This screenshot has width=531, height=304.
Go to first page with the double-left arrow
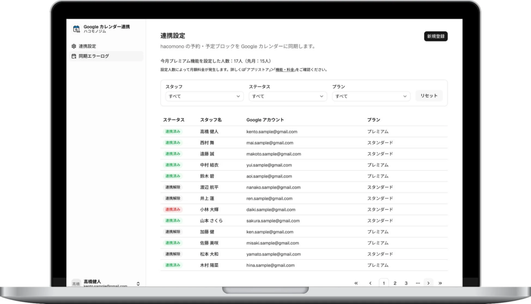356,283
